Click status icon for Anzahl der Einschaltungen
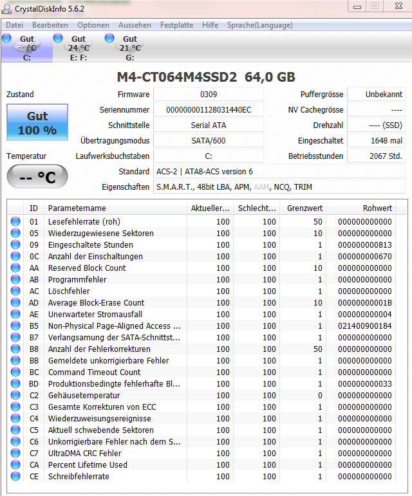412x496 pixels. click(15, 256)
